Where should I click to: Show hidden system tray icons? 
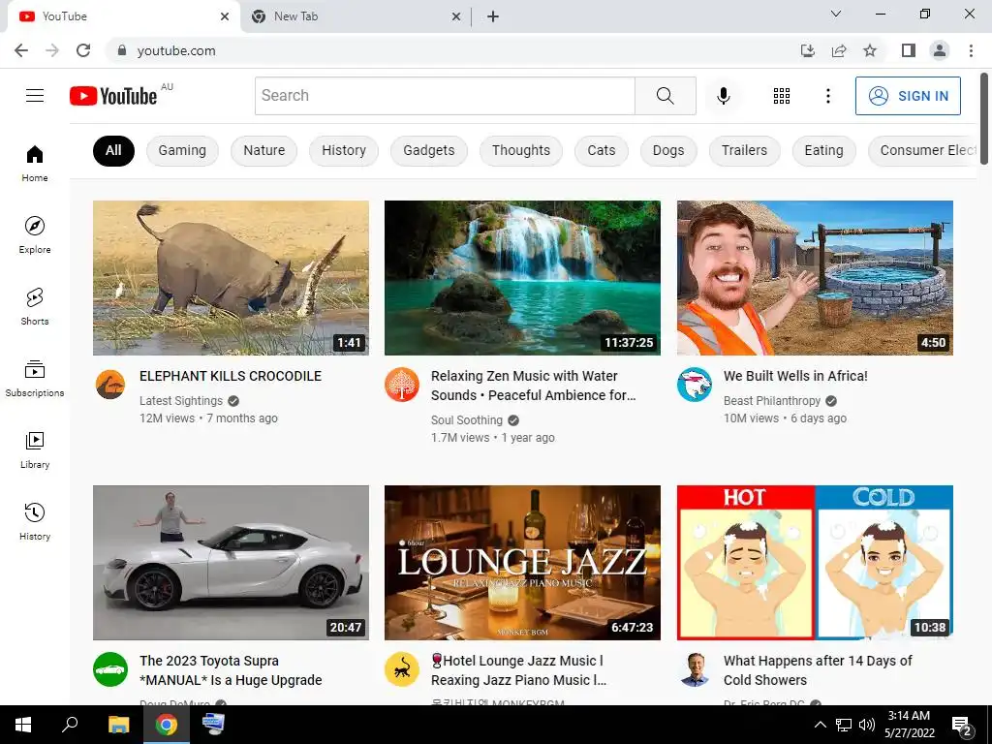820,725
